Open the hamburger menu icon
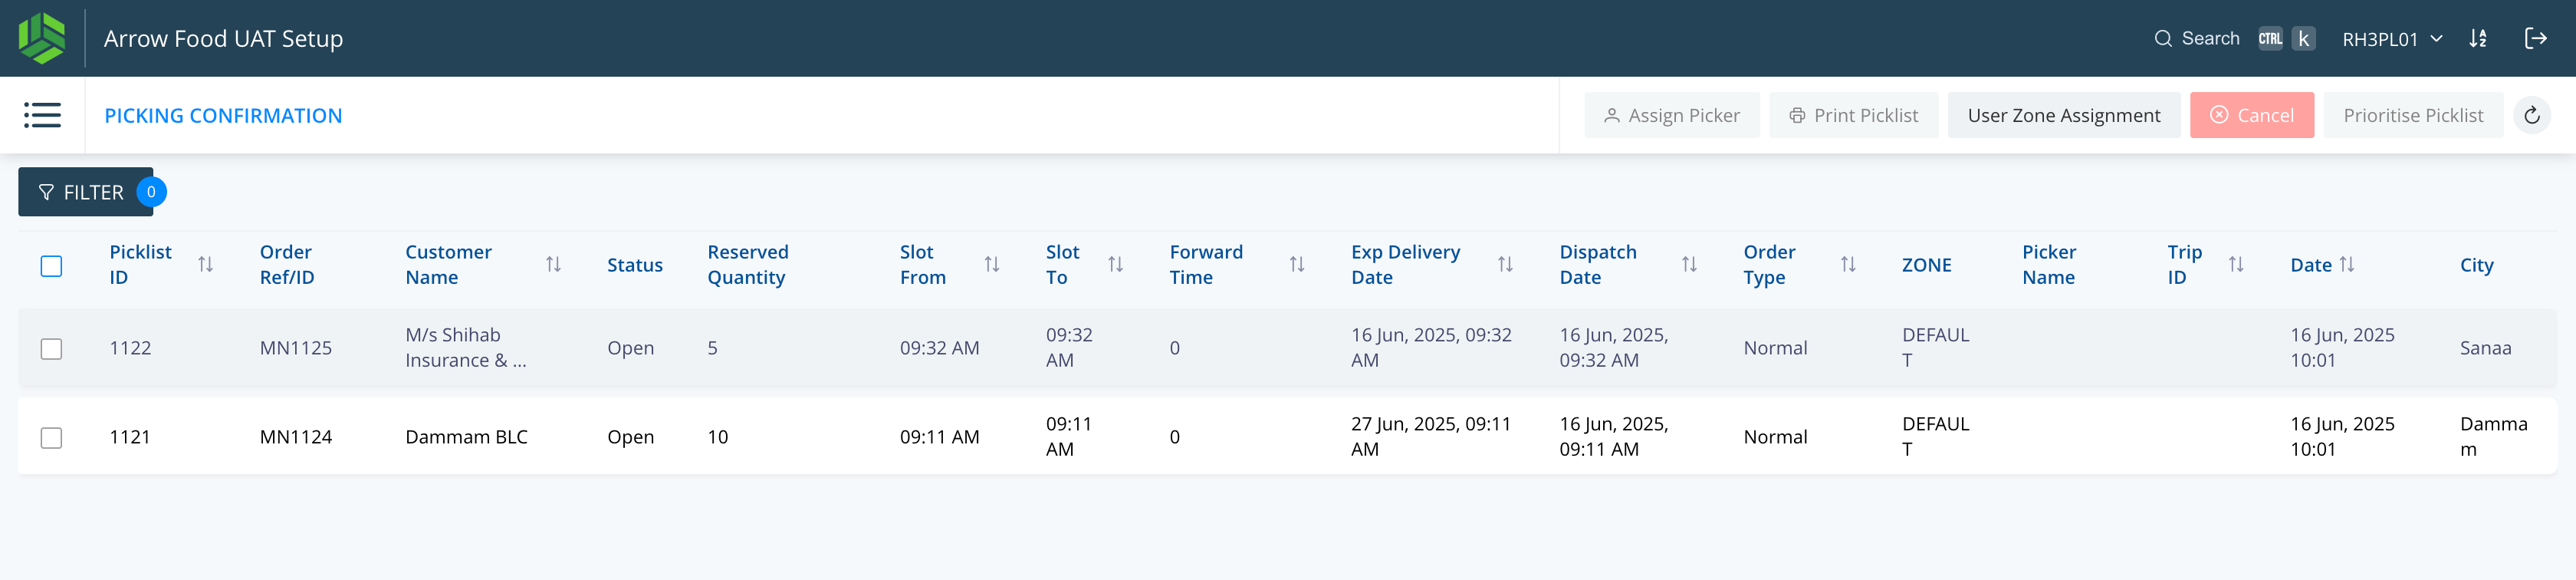The image size is (2576, 580). [42, 115]
